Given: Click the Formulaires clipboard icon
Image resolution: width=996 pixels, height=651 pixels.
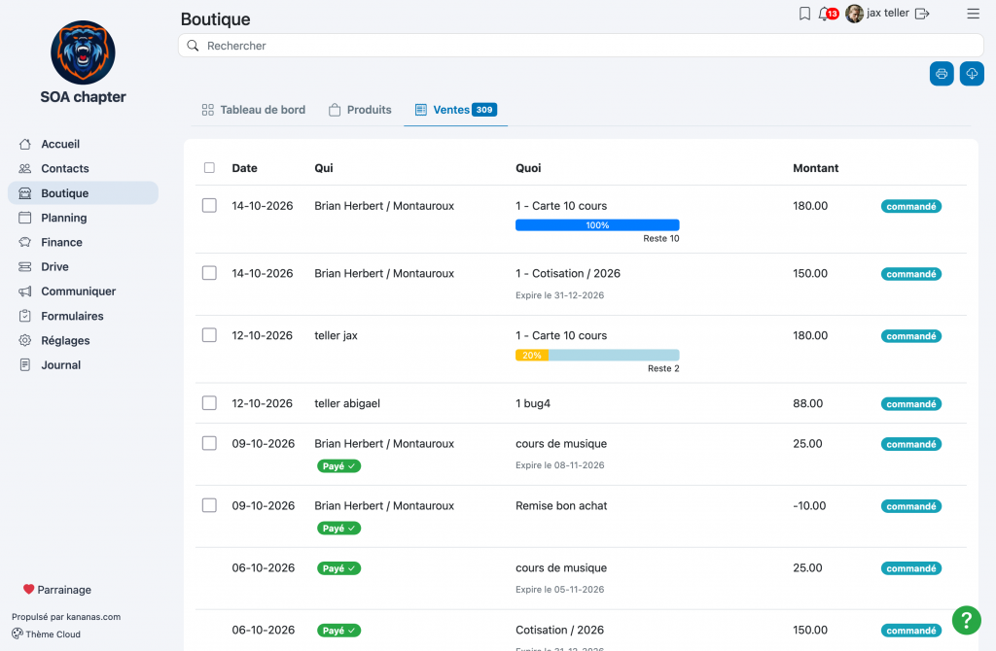Looking at the screenshot, I should click(24, 316).
